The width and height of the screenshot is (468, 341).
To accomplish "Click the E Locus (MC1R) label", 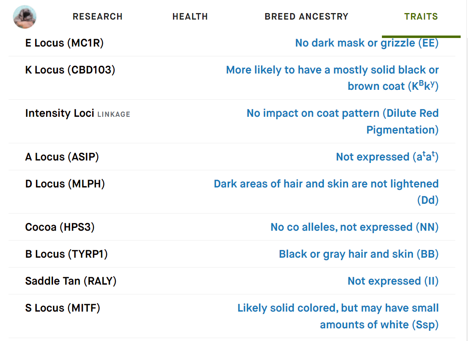I will click(x=64, y=43).
